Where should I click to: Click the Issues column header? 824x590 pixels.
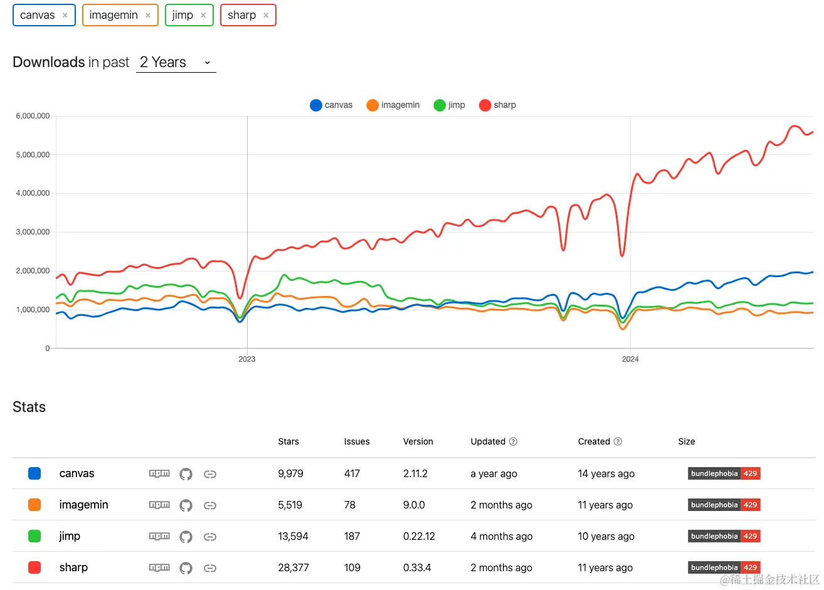pyautogui.click(x=357, y=441)
